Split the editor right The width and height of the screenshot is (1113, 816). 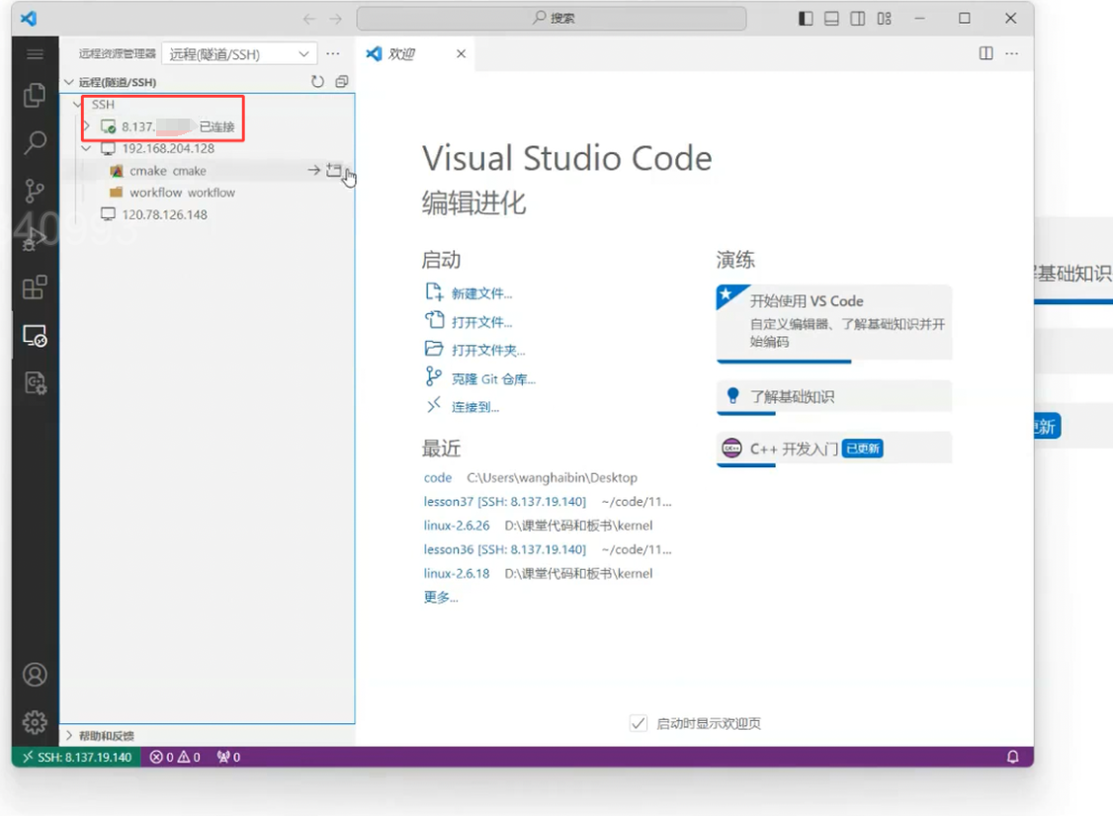(x=985, y=53)
